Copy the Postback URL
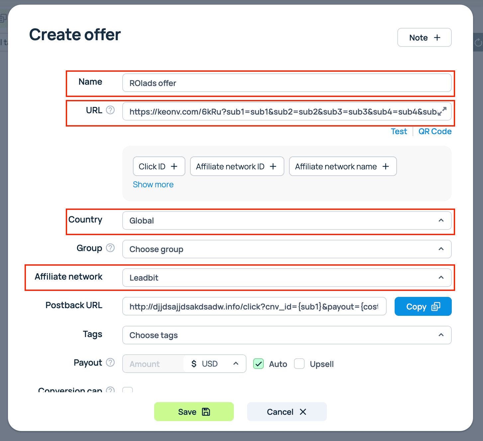Screen dimensions: 483x441 [423, 307]
